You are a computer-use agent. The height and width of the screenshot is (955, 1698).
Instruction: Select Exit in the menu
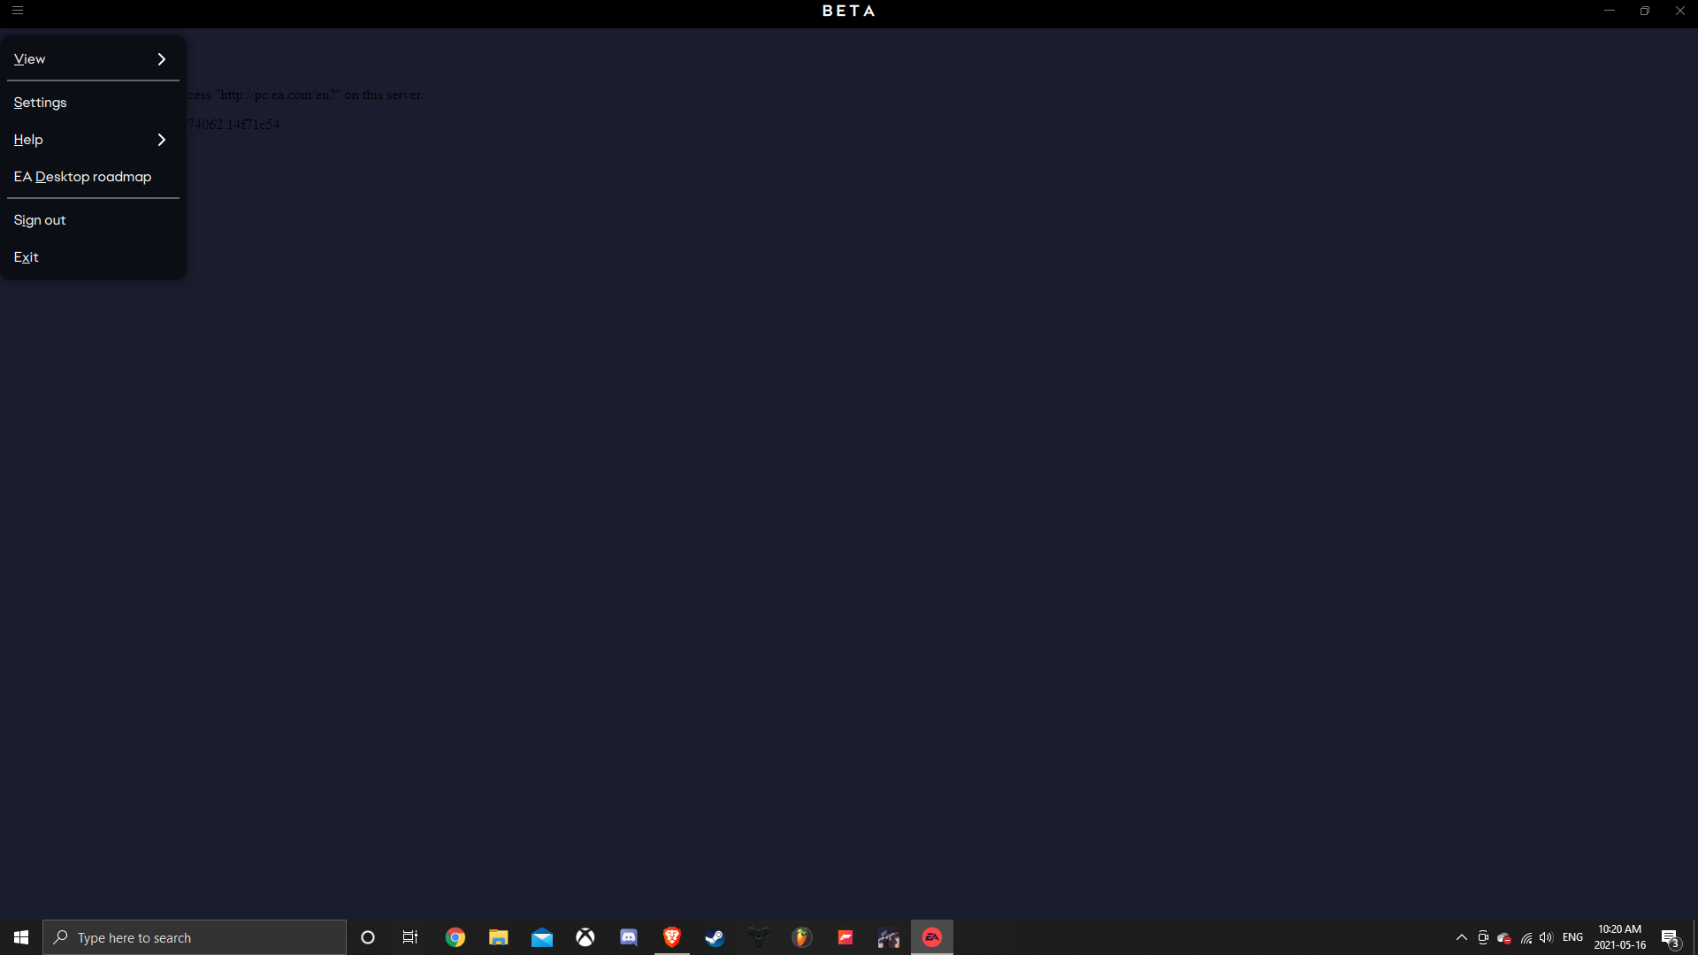(93, 257)
